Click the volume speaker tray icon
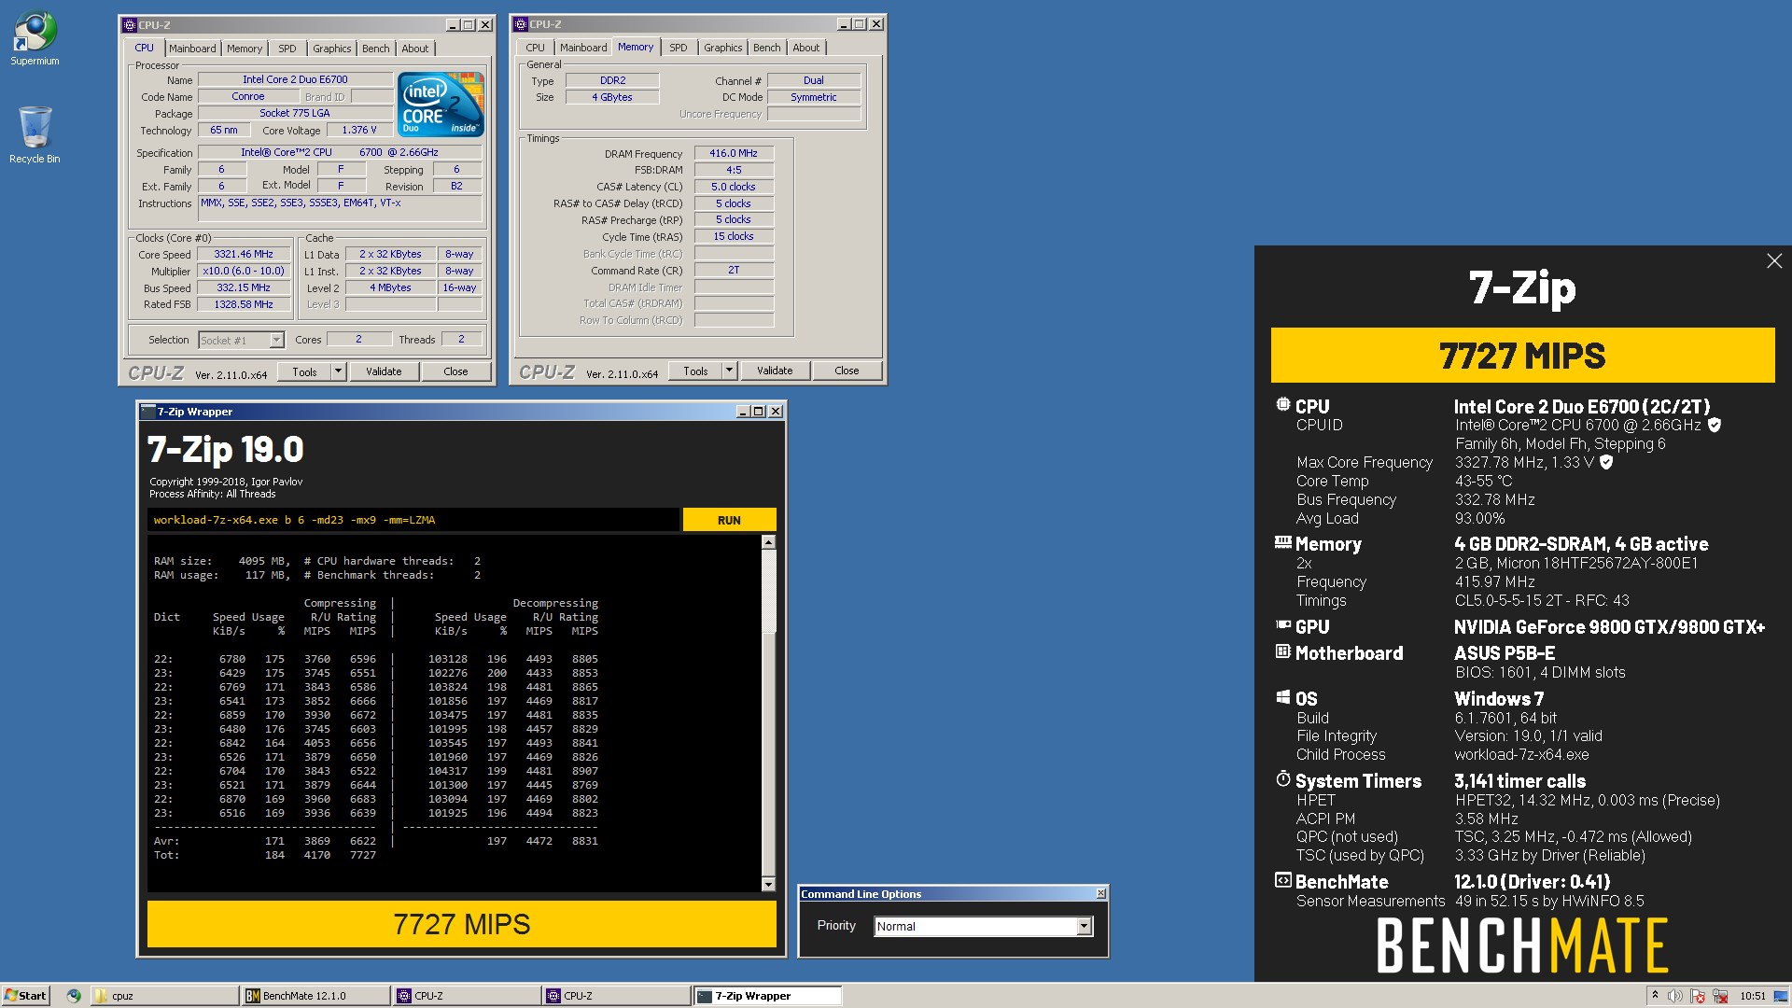The image size is (1792, 1008). click(x=1675, y=996)
